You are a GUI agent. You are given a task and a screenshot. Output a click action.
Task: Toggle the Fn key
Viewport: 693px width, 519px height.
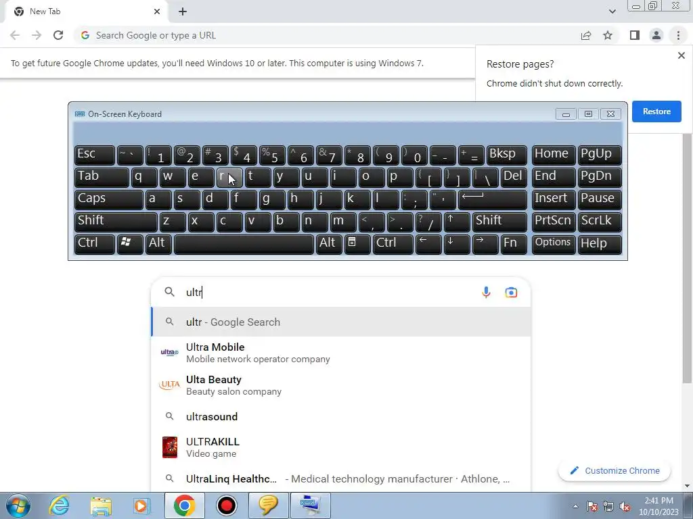(x=513, y=243)
